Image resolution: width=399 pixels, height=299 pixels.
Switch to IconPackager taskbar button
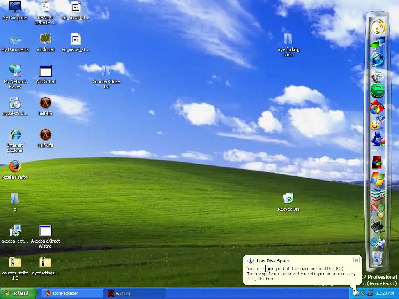coord(72,293)
